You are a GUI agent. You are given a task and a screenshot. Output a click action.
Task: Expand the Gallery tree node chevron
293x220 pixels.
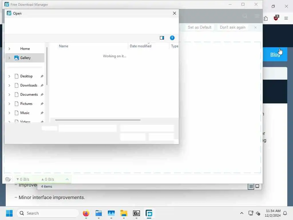coord(9,58)
